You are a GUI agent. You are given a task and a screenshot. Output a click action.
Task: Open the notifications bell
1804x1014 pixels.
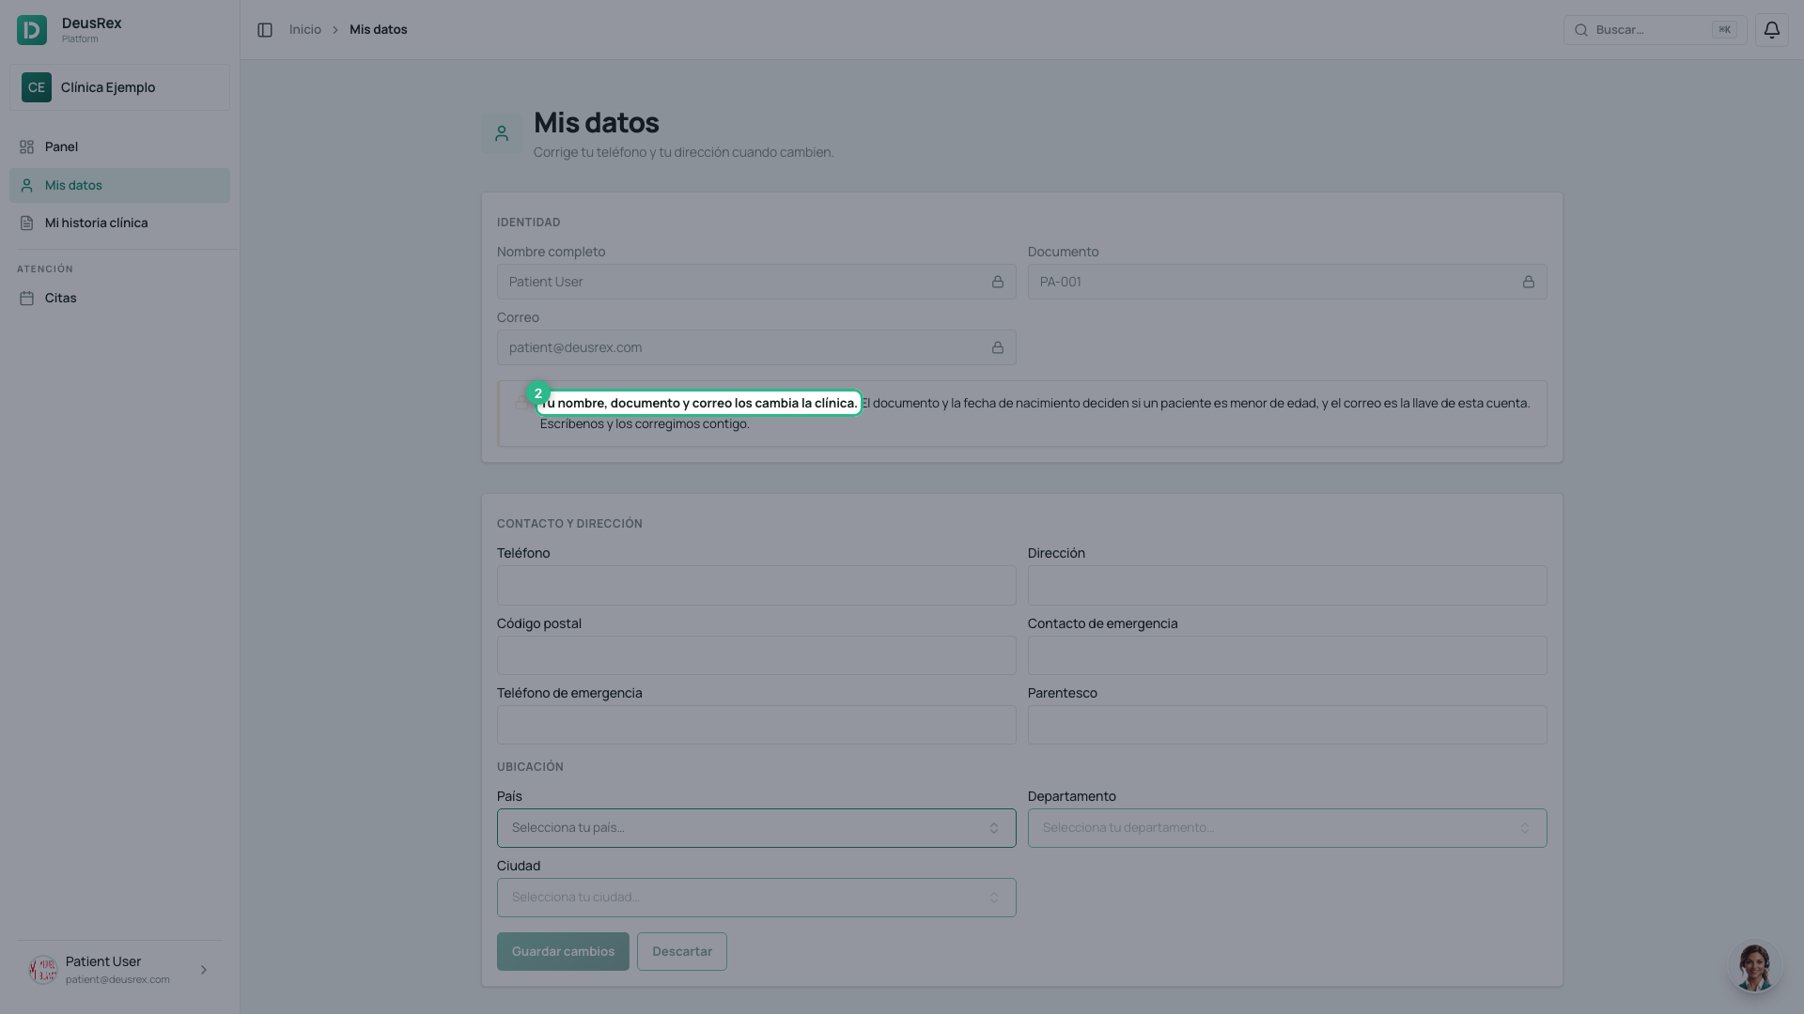[1771, 30]
